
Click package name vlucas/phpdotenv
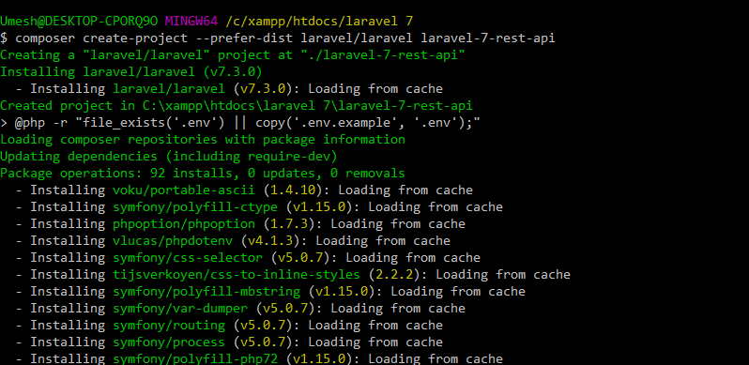click(x=173, y=241)
